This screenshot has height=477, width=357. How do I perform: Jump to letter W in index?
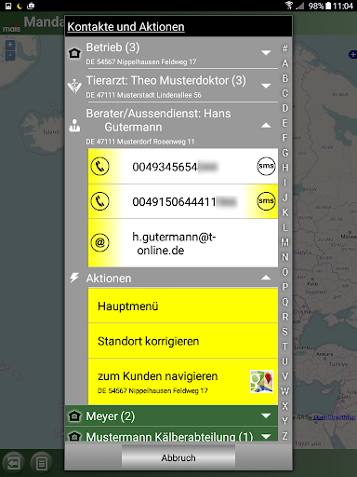[284, 391]
